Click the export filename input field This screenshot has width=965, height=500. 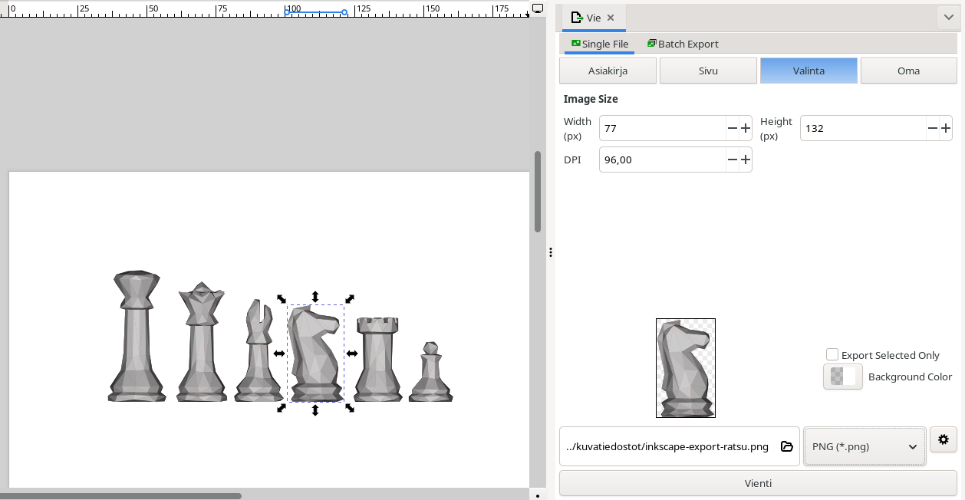(667, 446)
